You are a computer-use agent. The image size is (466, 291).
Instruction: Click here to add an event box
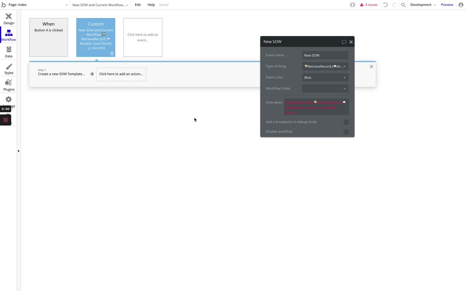point(143,37)
